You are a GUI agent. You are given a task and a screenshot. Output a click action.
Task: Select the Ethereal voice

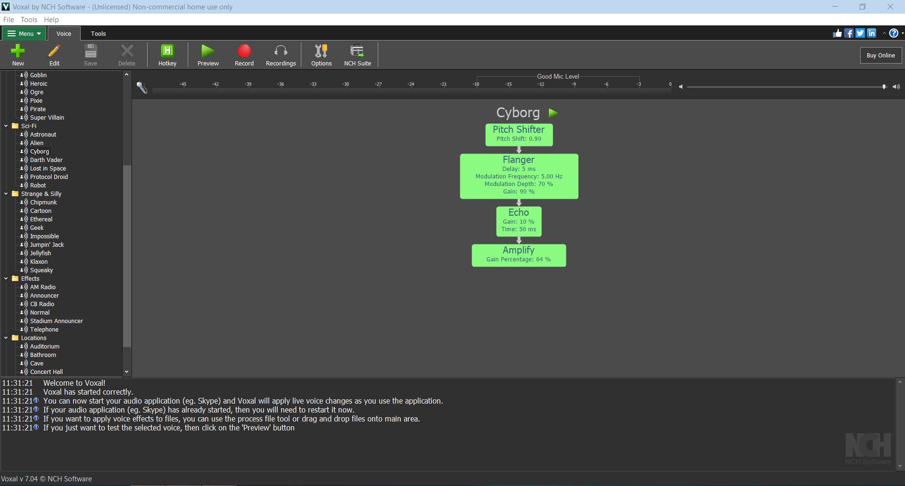pos(41,219)
